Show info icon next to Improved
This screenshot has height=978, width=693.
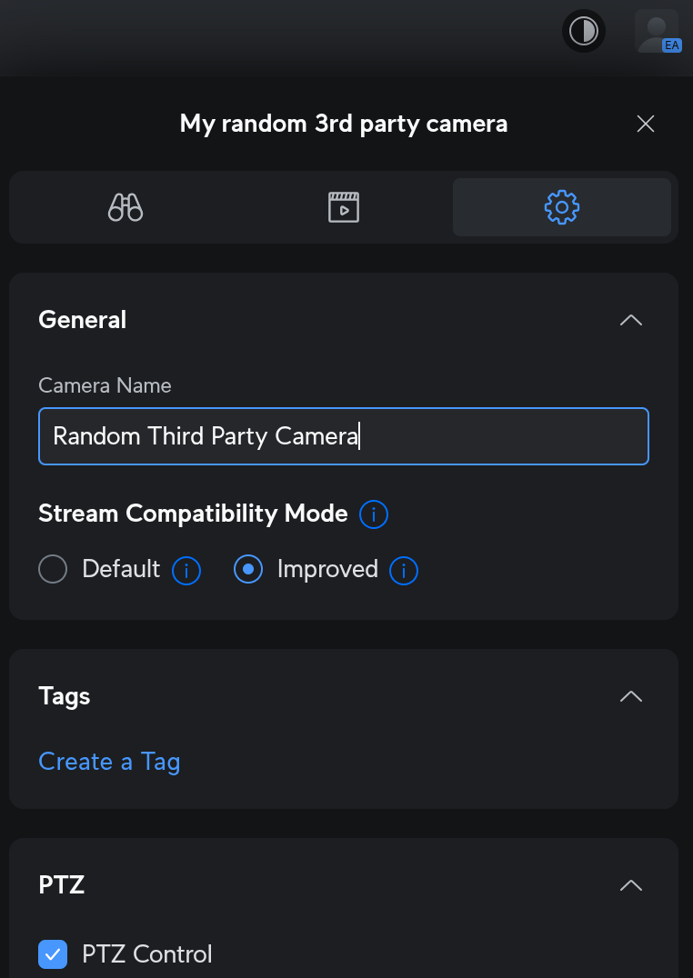point(404,571)
